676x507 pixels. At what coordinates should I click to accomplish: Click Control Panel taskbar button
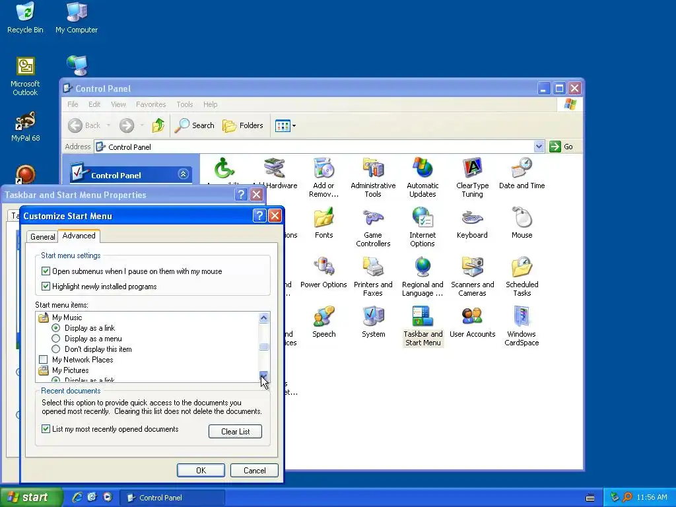tap(172, 498)
